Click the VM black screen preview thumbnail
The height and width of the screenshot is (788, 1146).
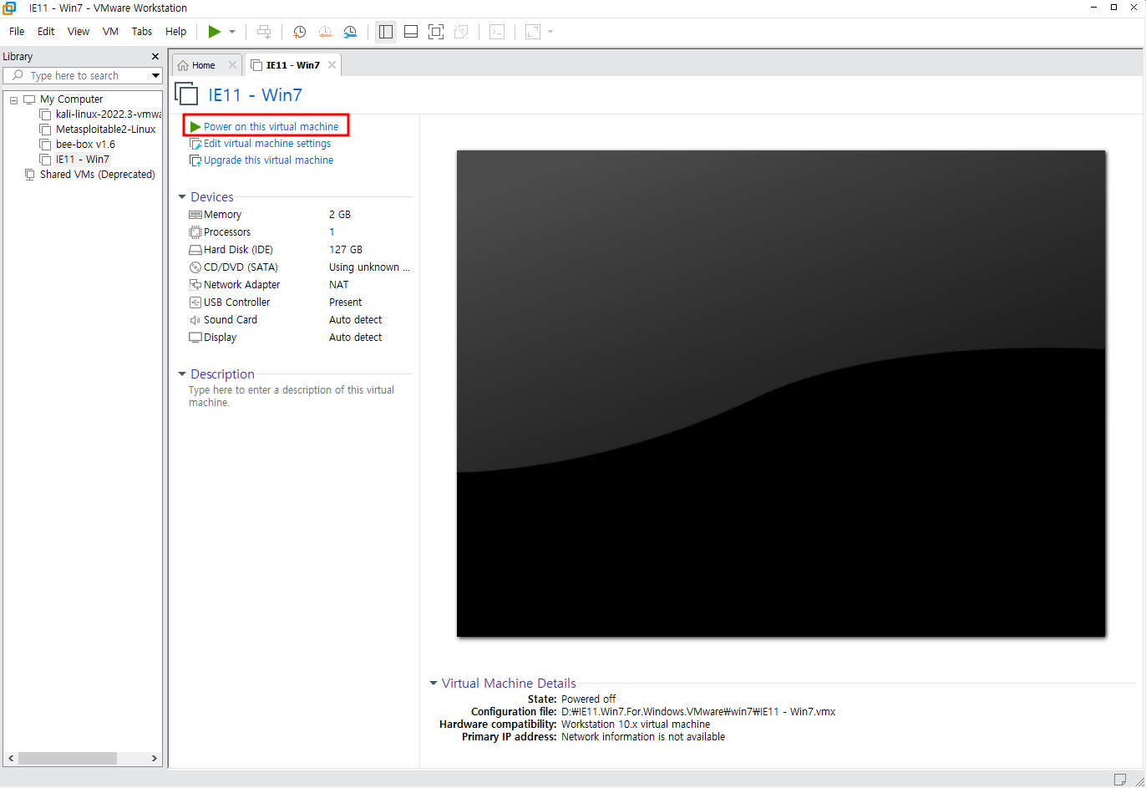[x=781, y=394]
